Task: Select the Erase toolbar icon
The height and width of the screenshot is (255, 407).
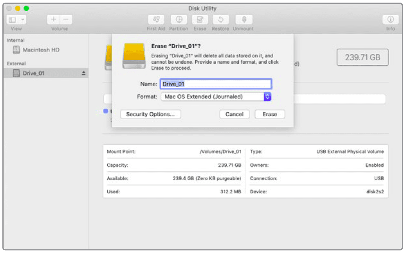Action: click(x=199, y=20)
